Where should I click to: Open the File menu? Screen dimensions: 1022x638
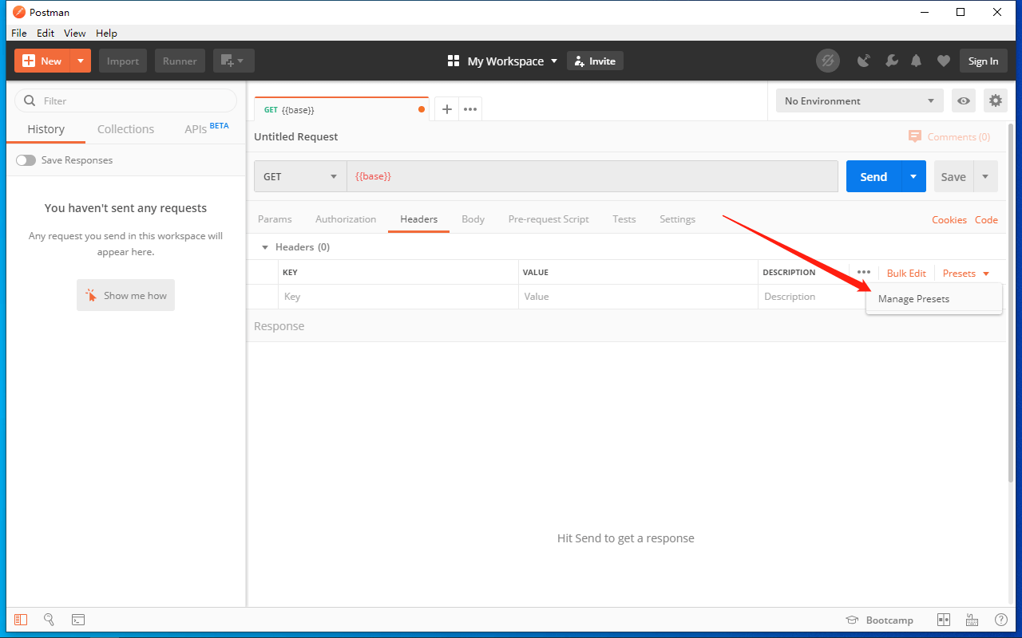pyautogui.click(x=19, y=33)
